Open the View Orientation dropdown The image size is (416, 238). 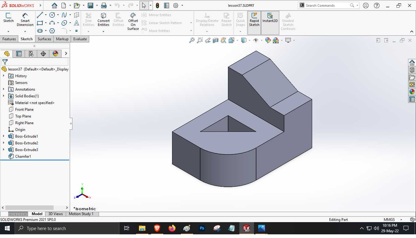pos(237,40)
